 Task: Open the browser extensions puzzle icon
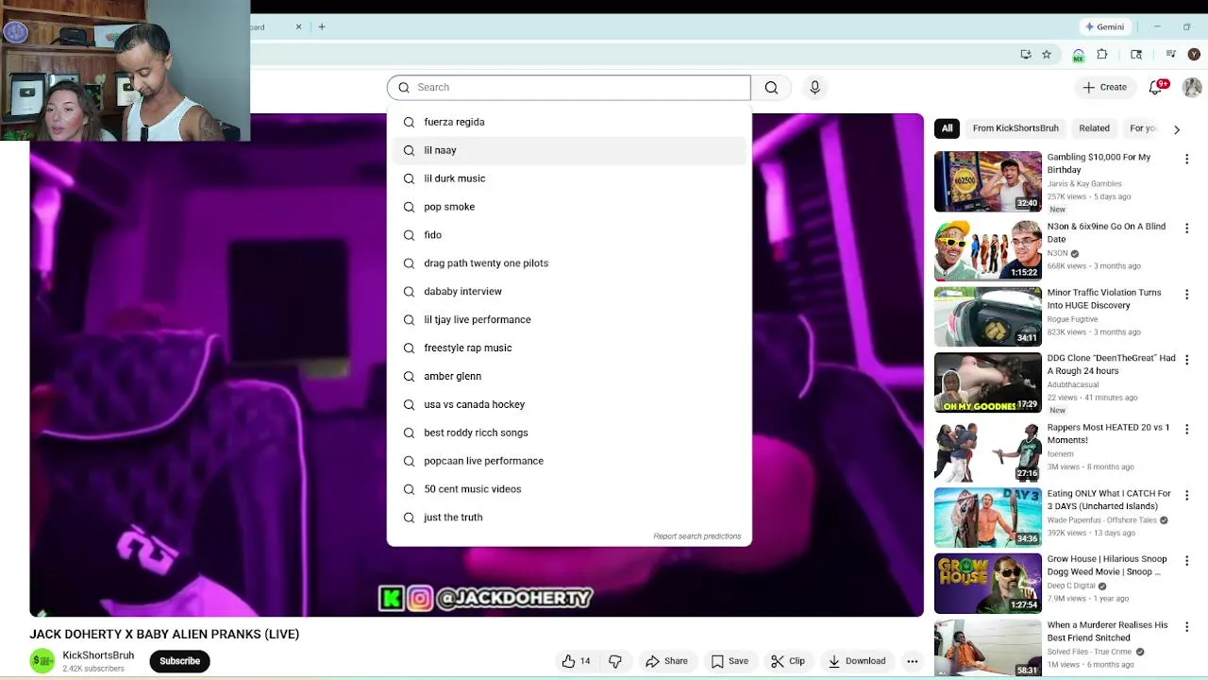pos(1102,55)
